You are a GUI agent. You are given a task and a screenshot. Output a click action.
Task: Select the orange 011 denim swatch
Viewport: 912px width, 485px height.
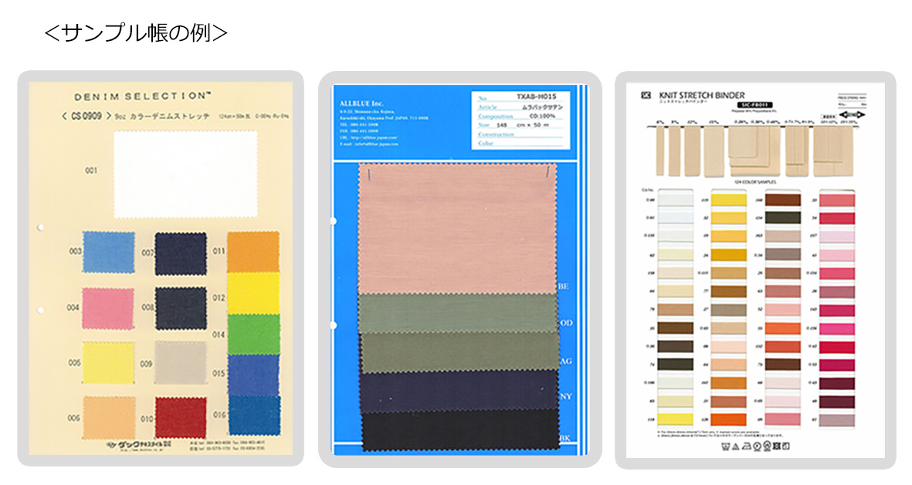(x=253, y=252)
